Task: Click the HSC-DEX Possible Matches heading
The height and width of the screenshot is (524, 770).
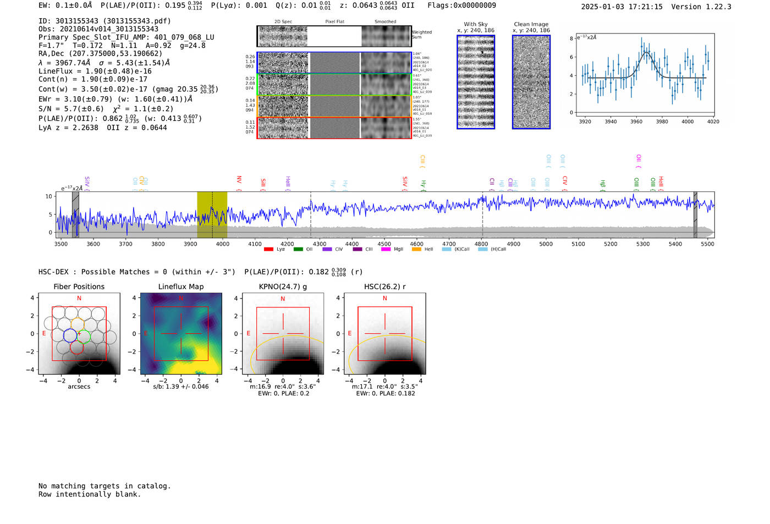Action: (137, 272)
